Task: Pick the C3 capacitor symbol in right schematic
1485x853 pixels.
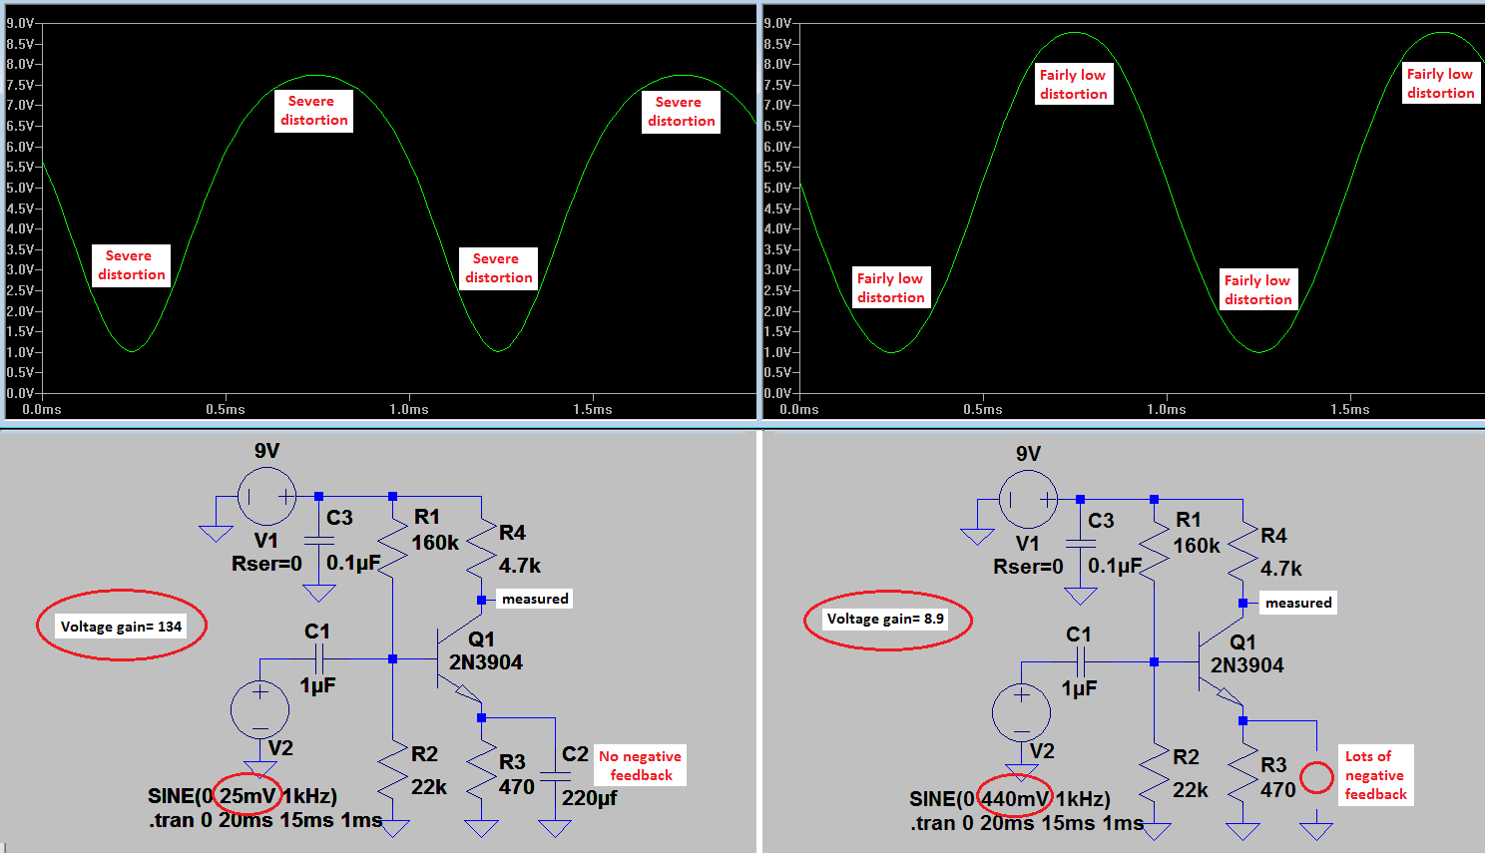Action: click(x=1080, y=543)
